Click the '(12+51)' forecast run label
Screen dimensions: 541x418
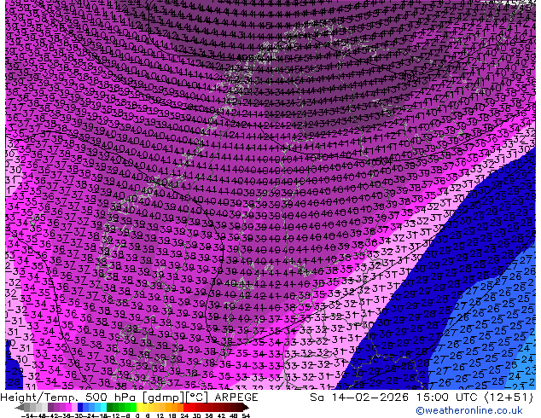tap(509, 398)
